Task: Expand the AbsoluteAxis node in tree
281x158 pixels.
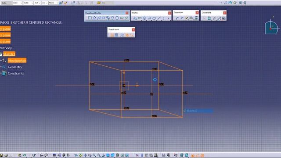Action: (x=1, y=61)
